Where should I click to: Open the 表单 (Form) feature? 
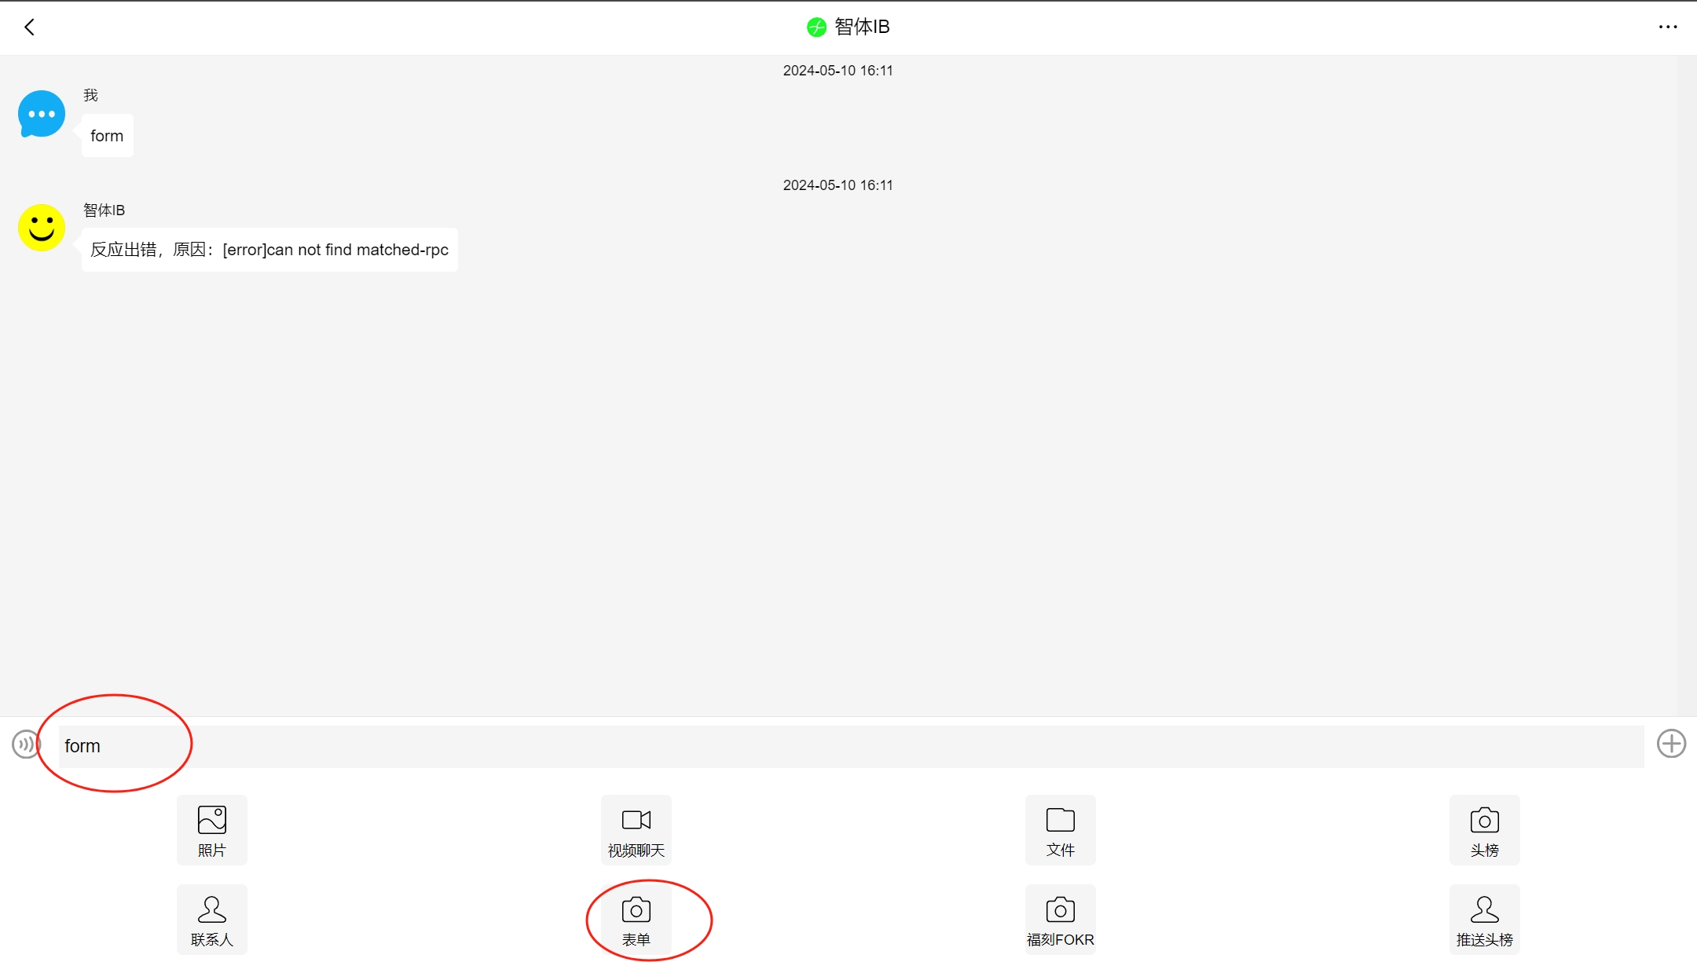pos(636,918)
